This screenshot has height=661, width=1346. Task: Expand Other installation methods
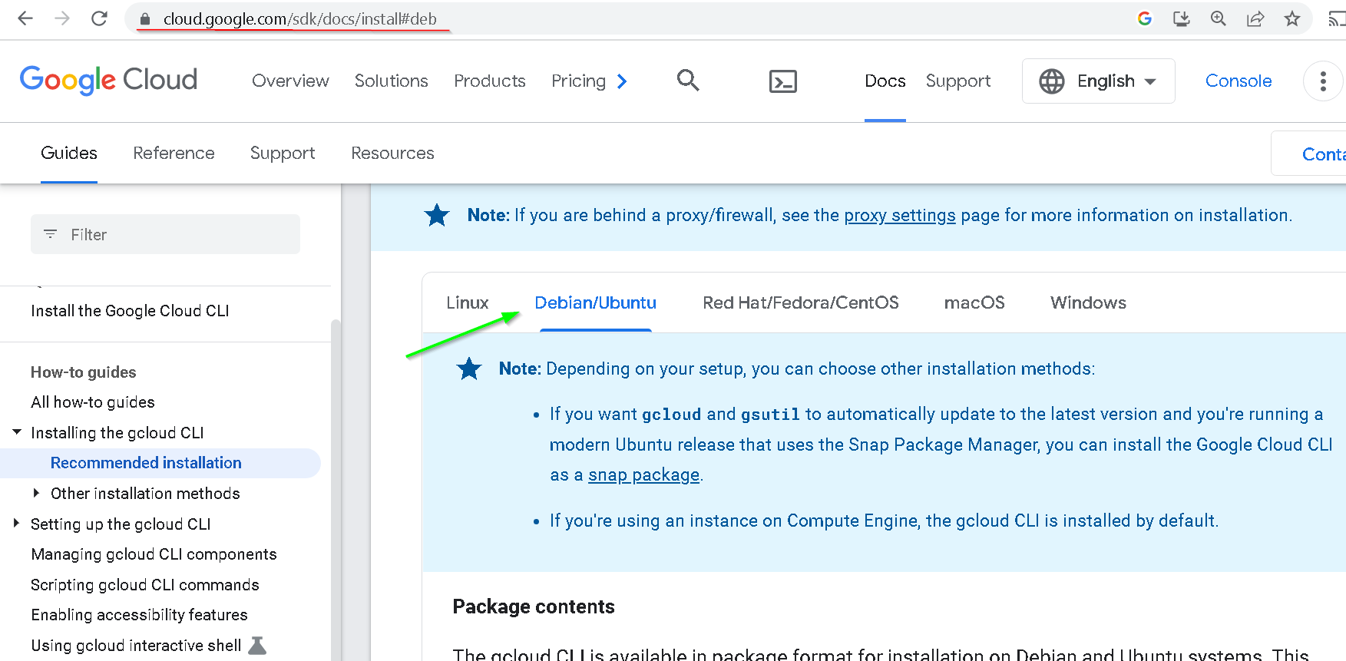coord(36,493)
